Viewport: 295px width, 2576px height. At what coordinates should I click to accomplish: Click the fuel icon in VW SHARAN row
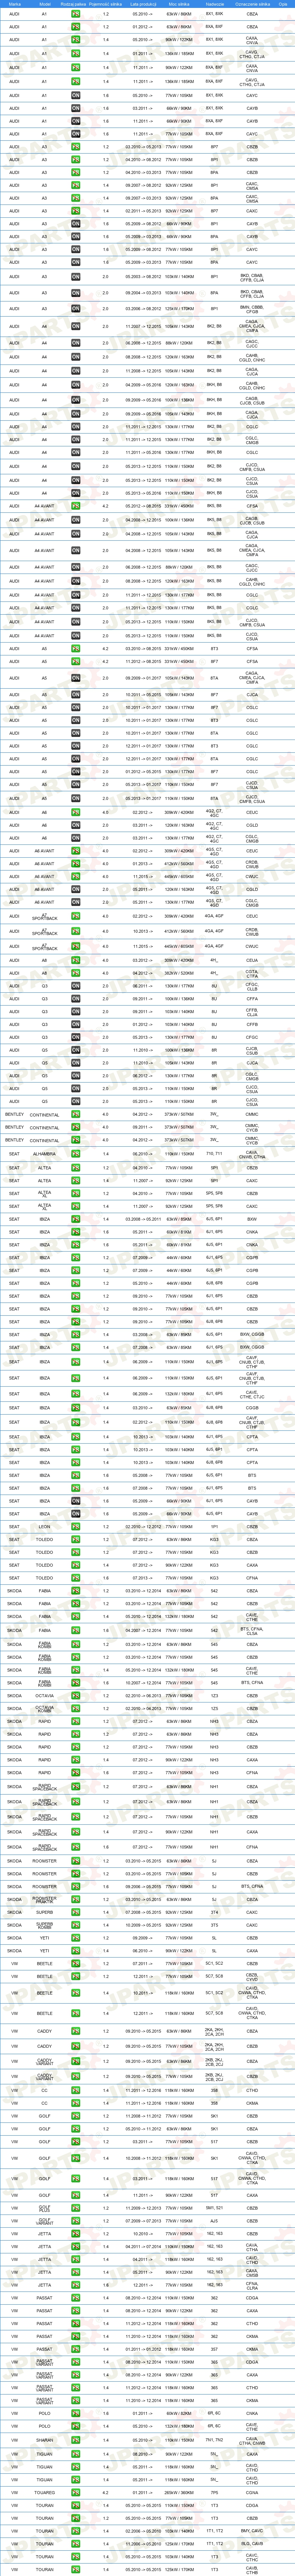[x=76, y=2440]
